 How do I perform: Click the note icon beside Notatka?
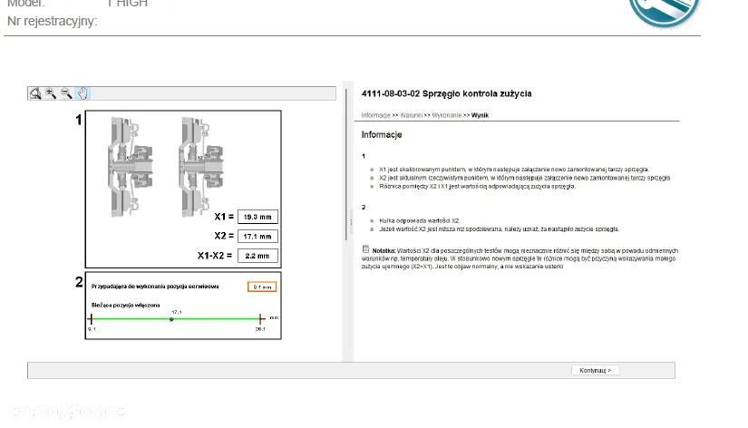pos(366,249)
